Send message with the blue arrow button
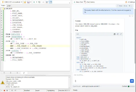The height and width of the screenshot is (92, 136). (x=132, y=81)
